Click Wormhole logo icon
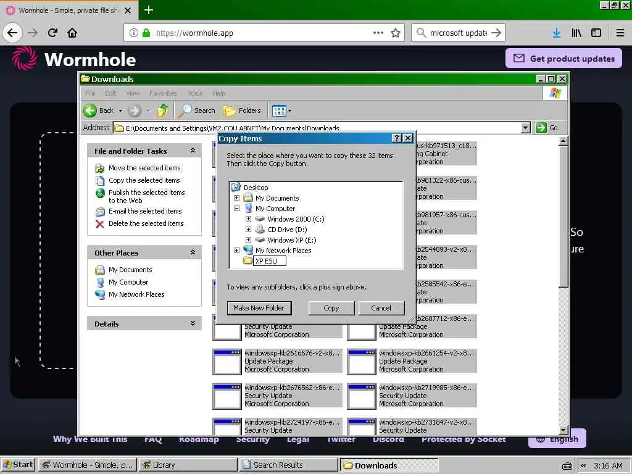Screen dimensions: 632x474 pos(24,58)
